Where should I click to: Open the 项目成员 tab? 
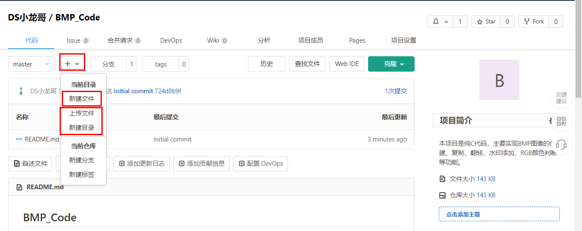(x=311, y=40)
